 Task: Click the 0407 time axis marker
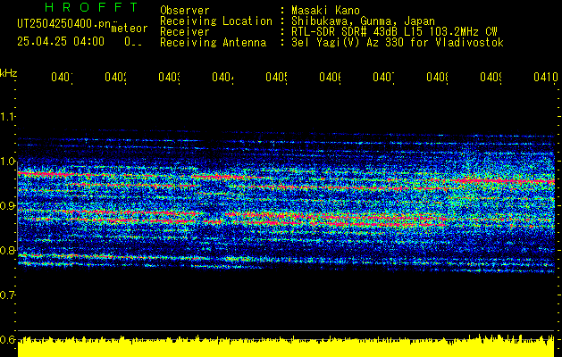383,77
